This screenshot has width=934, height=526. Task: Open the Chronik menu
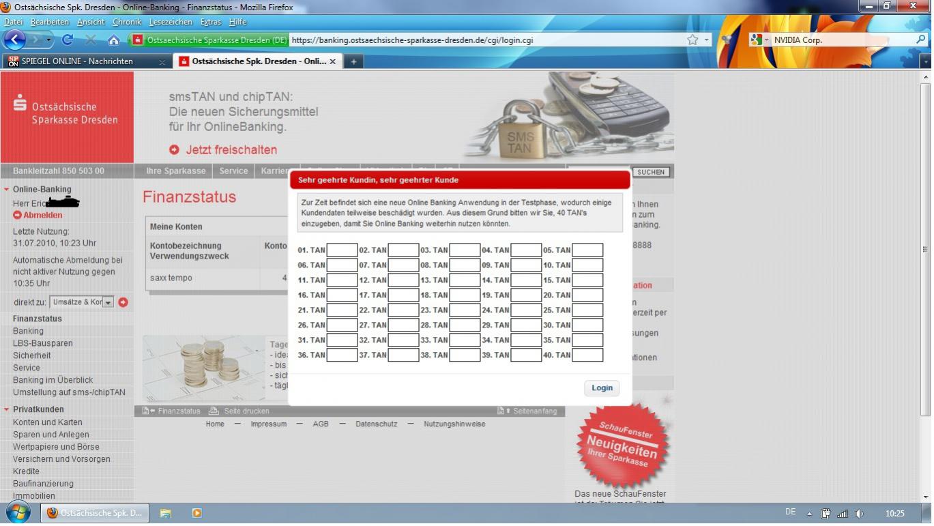(127, 22)
